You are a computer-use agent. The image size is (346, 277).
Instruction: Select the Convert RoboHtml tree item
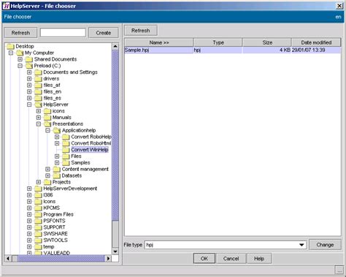tap(91, 143)
